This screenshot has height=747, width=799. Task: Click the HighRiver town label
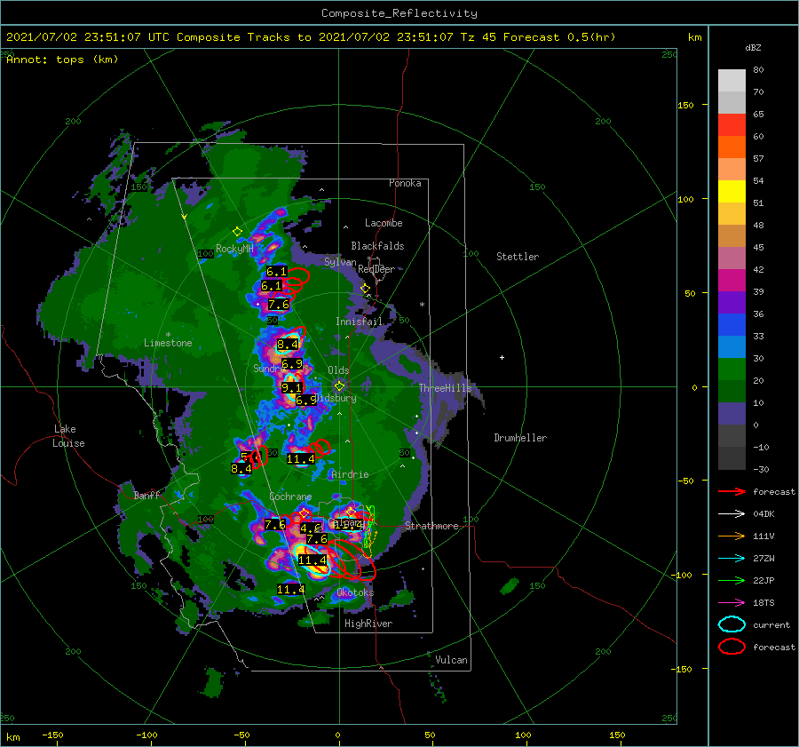pos(368,624)
